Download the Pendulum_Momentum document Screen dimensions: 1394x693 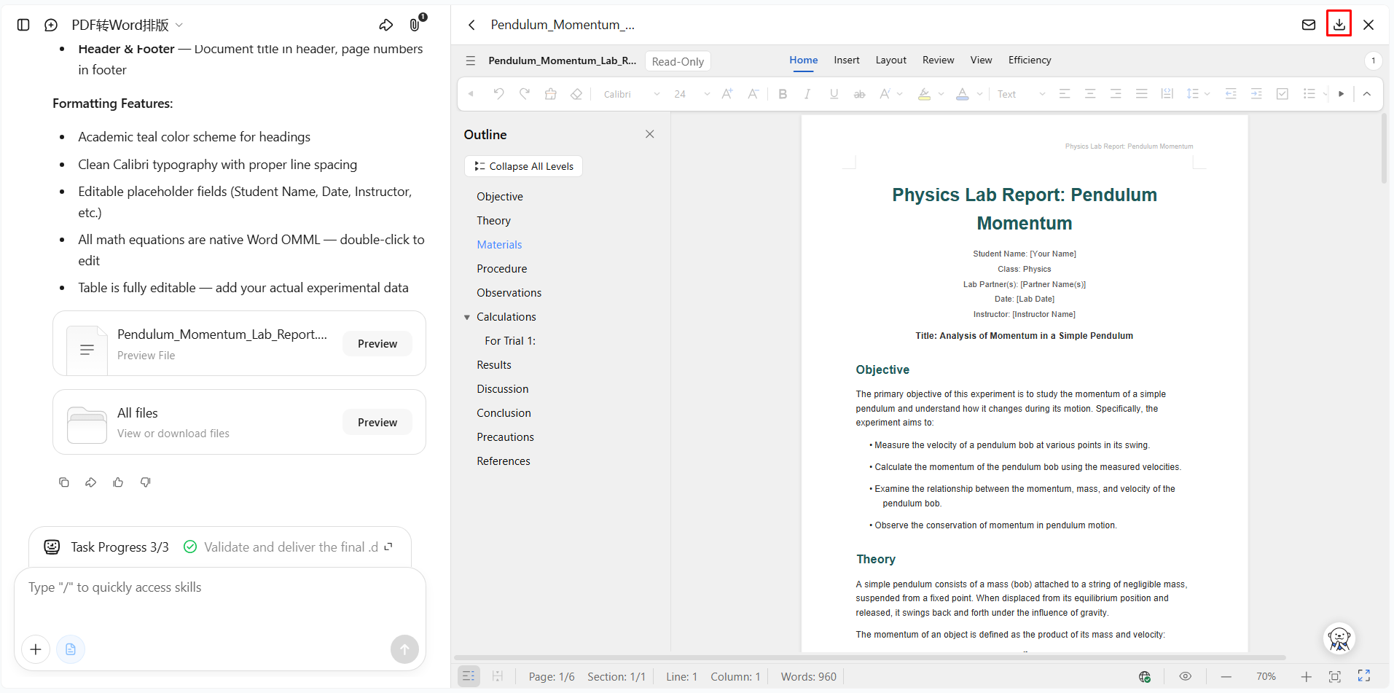pos(1339,24)
